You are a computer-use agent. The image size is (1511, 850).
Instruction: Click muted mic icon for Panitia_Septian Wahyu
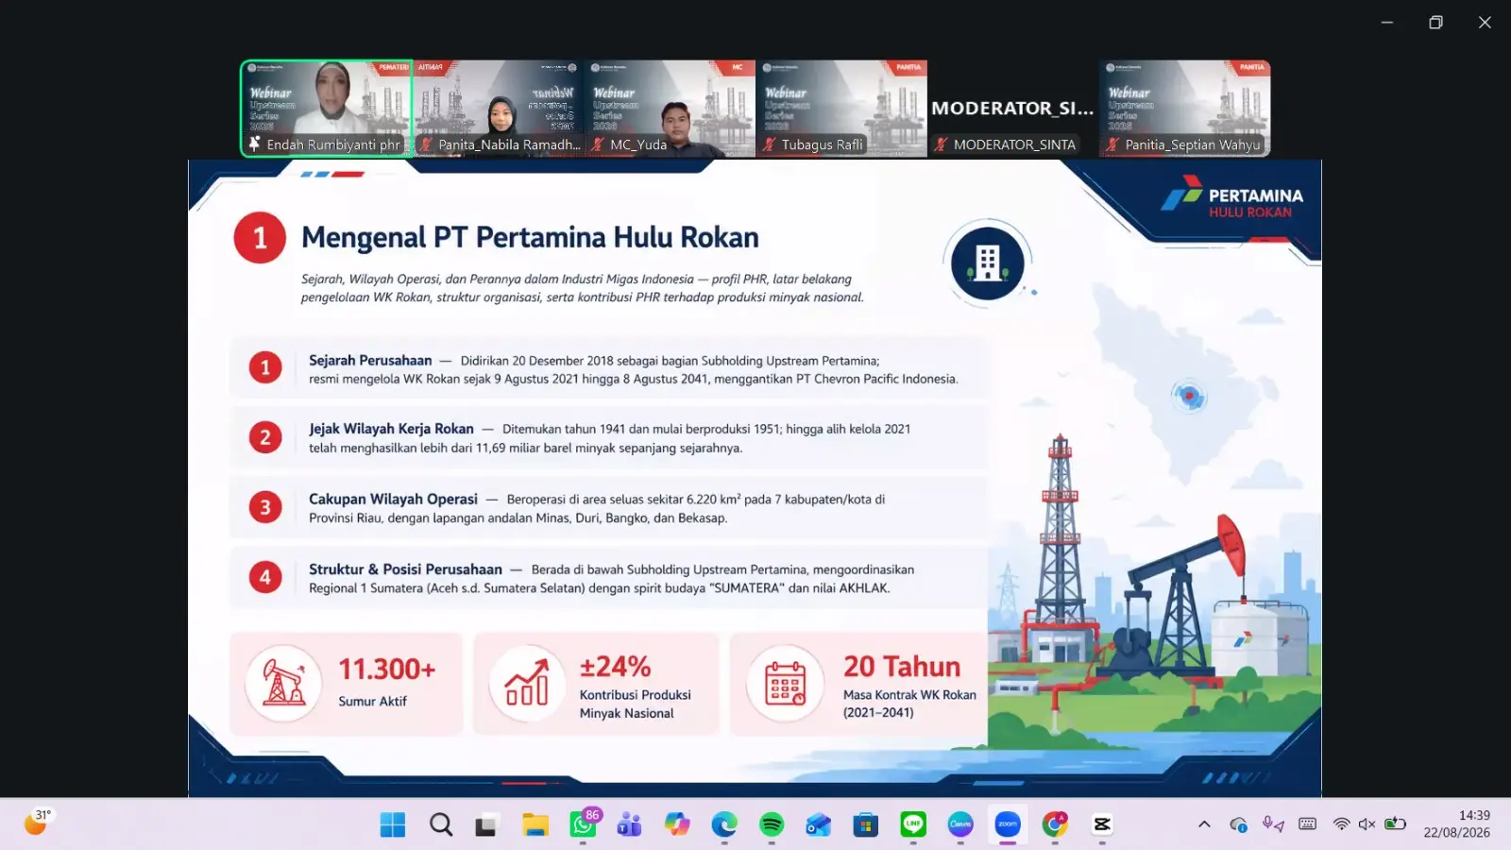click(x=1113, y=144)
